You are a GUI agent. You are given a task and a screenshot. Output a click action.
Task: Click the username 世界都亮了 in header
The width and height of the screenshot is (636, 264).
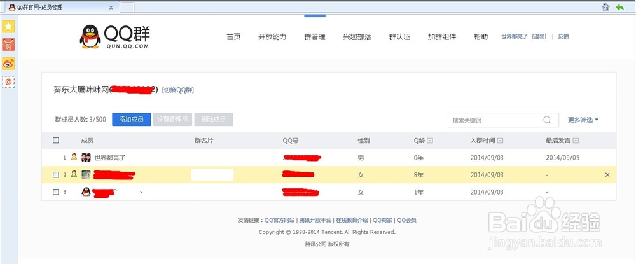coord(515,36)
